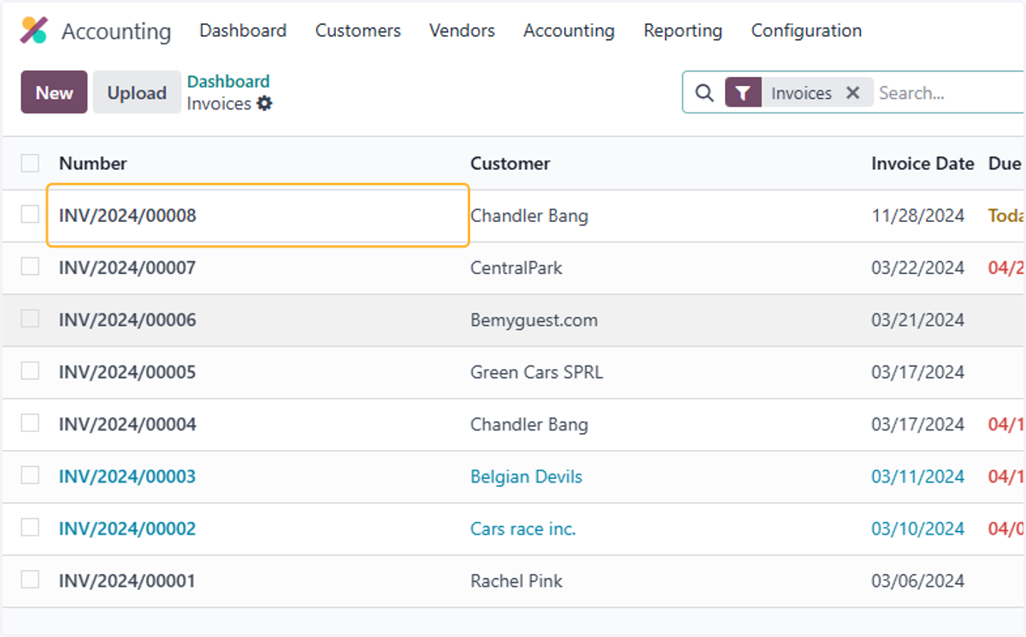Click the Upload button
The image size is (1026, 637).
pyautogui.click(x=137, y=92)
